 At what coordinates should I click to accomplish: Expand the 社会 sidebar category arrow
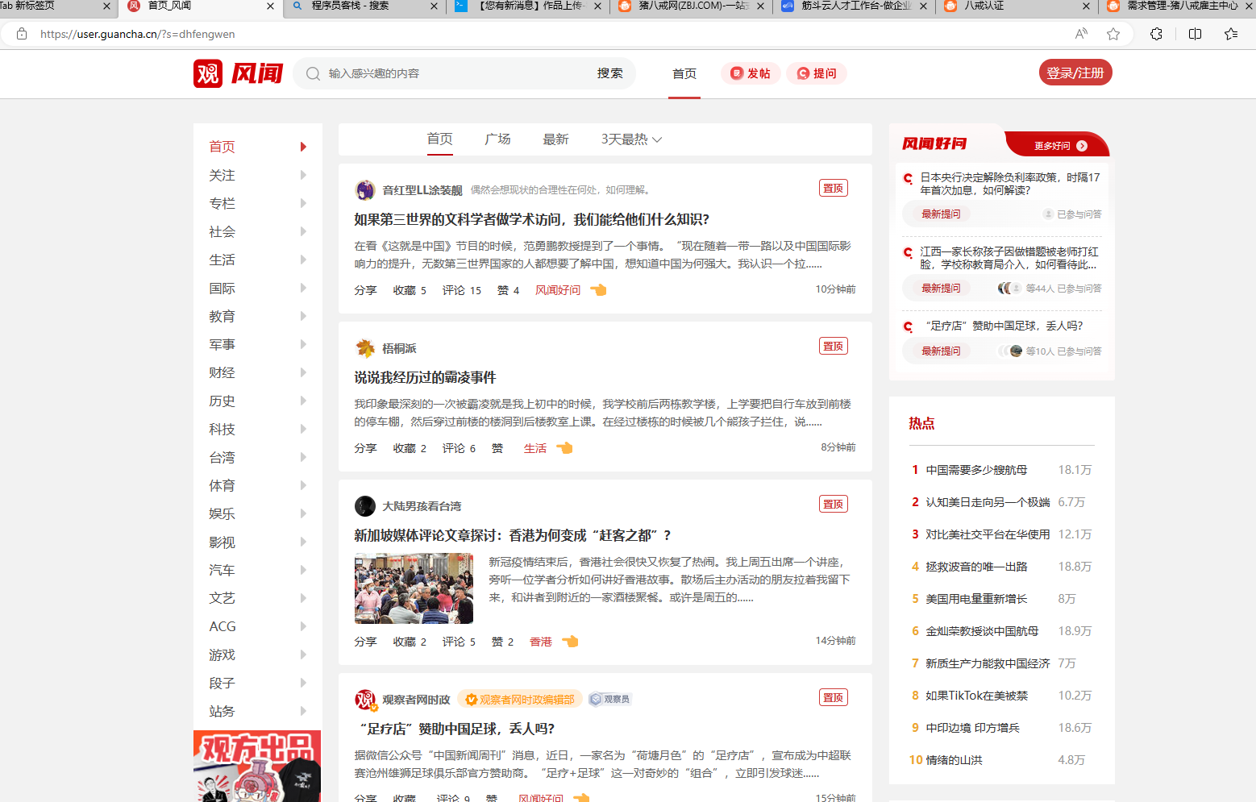pos(303,231)
